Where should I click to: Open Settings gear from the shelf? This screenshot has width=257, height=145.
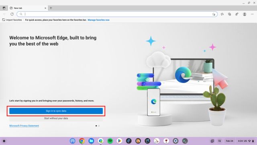click(x=175, y=141)
